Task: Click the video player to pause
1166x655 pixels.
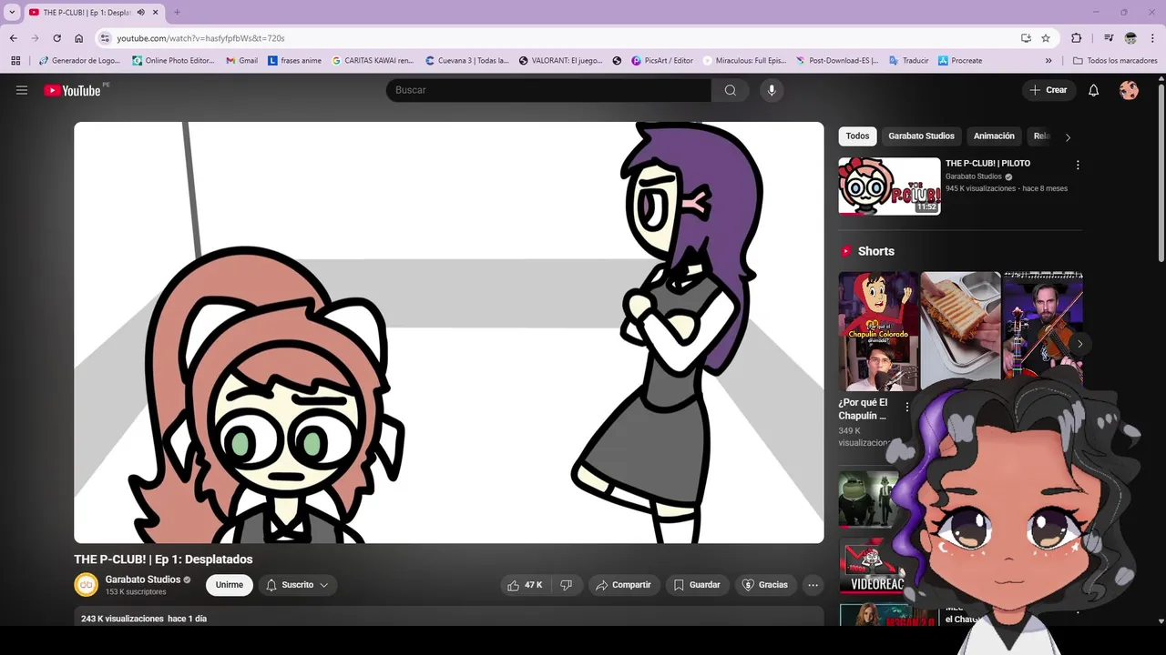Action: [449, 333]
